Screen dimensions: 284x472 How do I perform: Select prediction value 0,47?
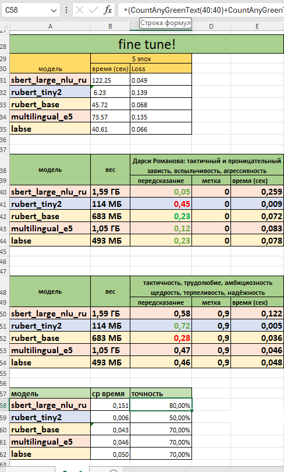click(161, 350)
